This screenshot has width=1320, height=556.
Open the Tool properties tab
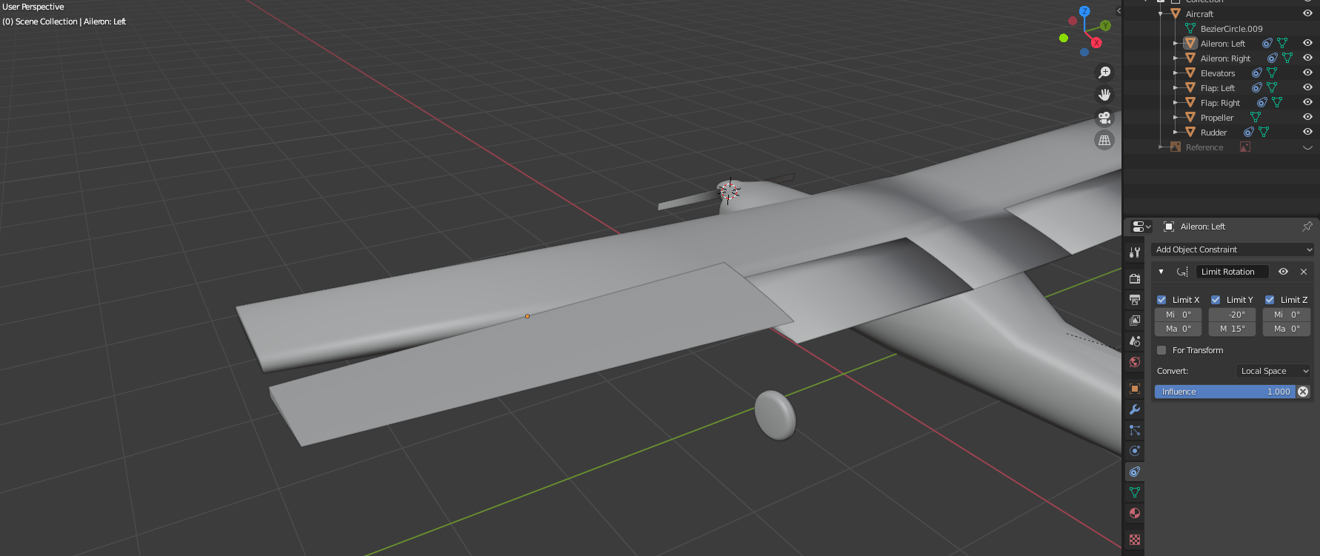coord(1135,252)
